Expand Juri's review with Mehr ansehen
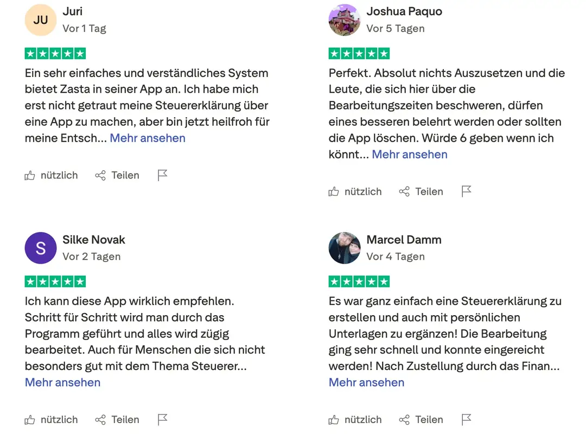This screenshot has width=586, height=435. click(x=148, y=138)
